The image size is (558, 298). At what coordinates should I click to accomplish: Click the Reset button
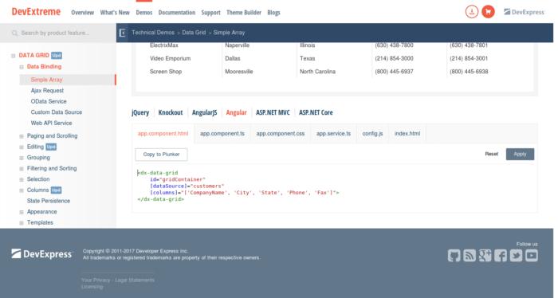pyautogui.click(x=492, y=154)
